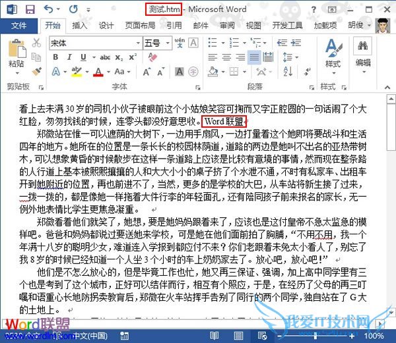Toggle Underline formatting
Screen dimensions: 396x343
[x=83, y=57]
